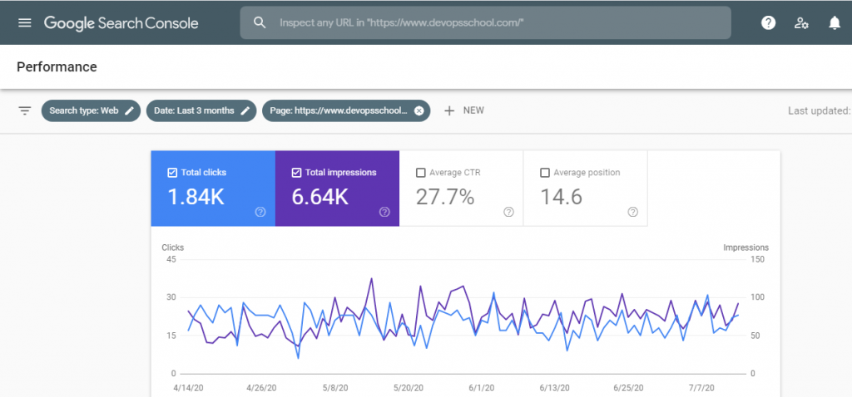Image resolution: width=852 pixels, height=397 pixels.
Task: Click the 1.84K total clicks value
Action: (x=196, y=198)
